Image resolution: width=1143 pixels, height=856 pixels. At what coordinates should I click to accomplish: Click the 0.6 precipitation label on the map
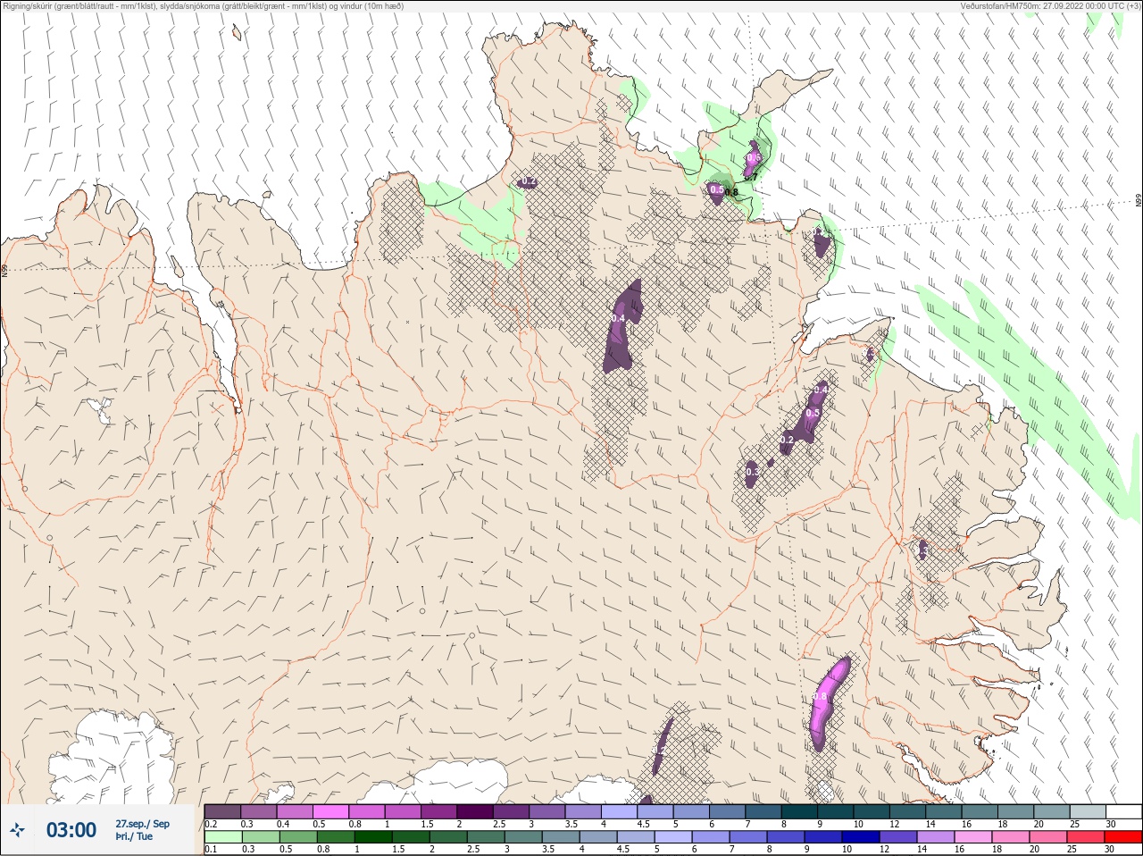point(754,158)
